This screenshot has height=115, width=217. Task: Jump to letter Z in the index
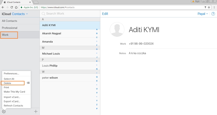click(x=97, y=105)
